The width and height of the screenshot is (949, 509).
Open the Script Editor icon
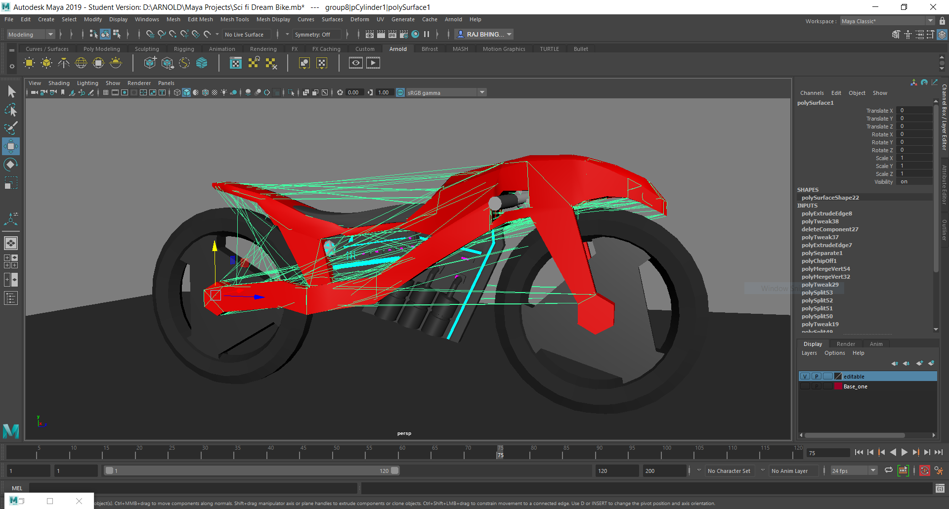tap(940, 488)
